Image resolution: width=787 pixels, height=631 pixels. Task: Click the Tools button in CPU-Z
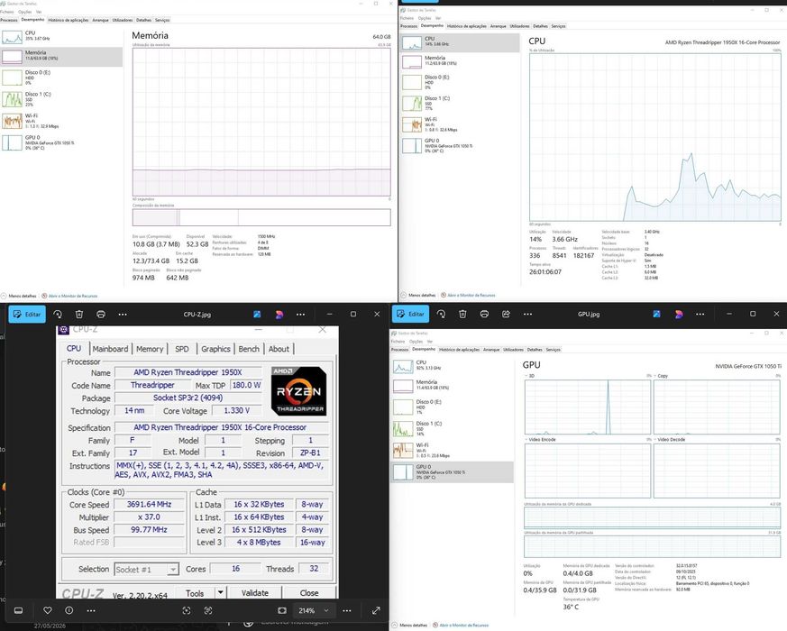[x=195, y=593]
